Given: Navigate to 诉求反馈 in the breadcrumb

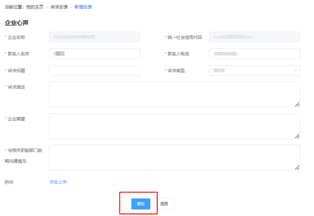Looking at the screenshot, I should (x=59, y=7).
